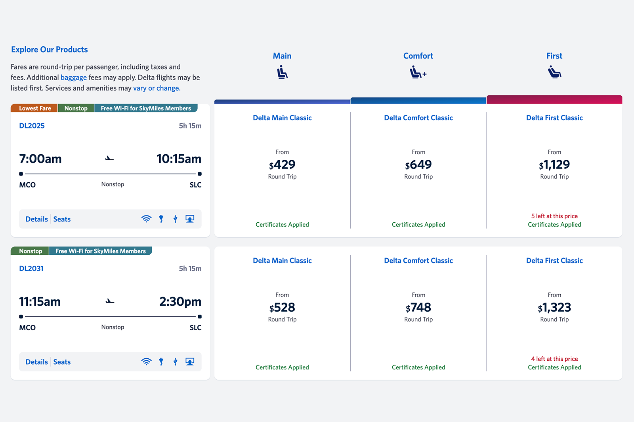Click Free Wi-Fi badge on DL2025 card

(146, 108)
